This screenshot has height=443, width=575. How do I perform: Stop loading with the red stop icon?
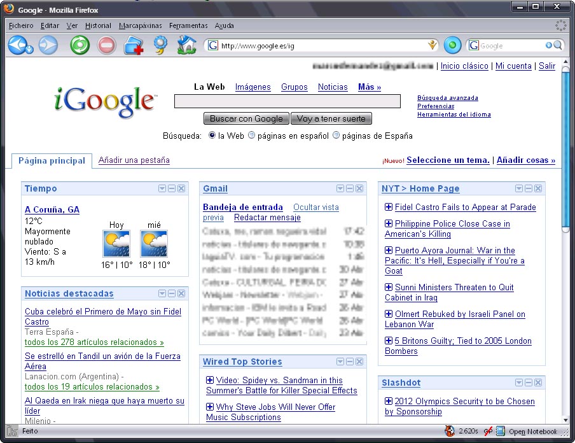point(107,46)
